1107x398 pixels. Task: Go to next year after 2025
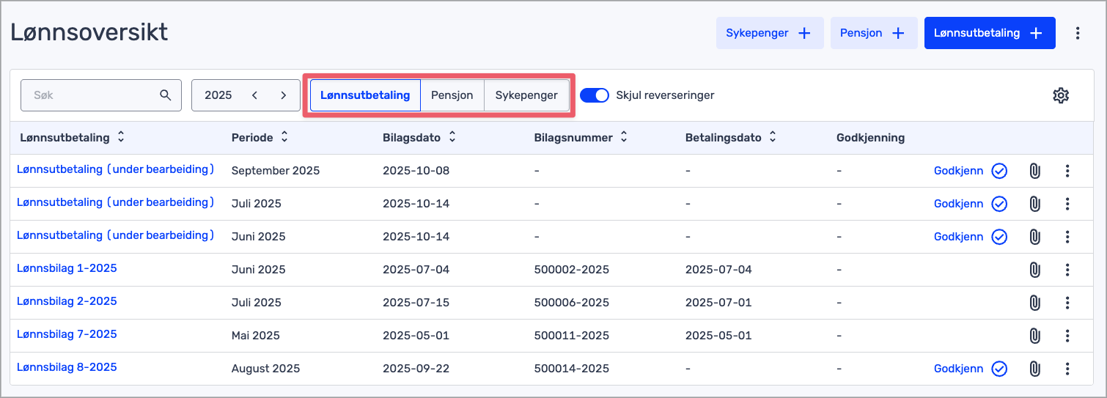pos(283,95)
